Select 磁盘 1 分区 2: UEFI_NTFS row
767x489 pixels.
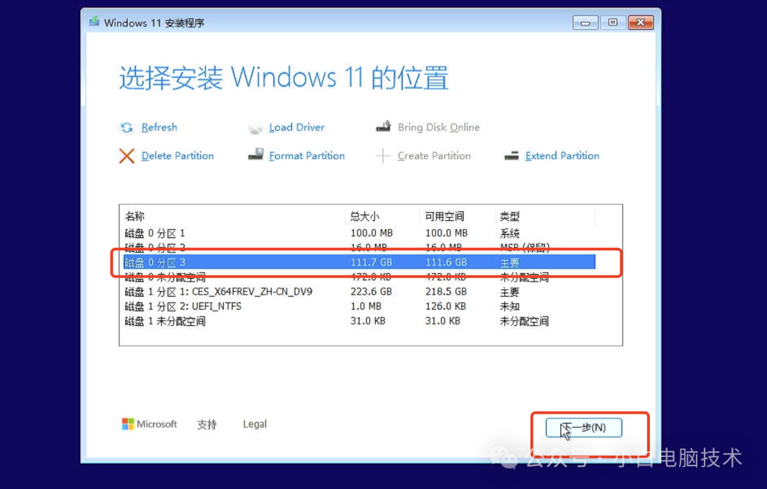(359, 307)
